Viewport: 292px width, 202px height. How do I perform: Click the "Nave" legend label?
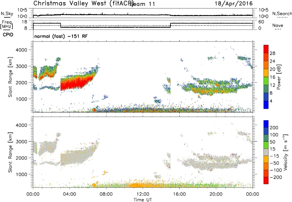(278, 26)
